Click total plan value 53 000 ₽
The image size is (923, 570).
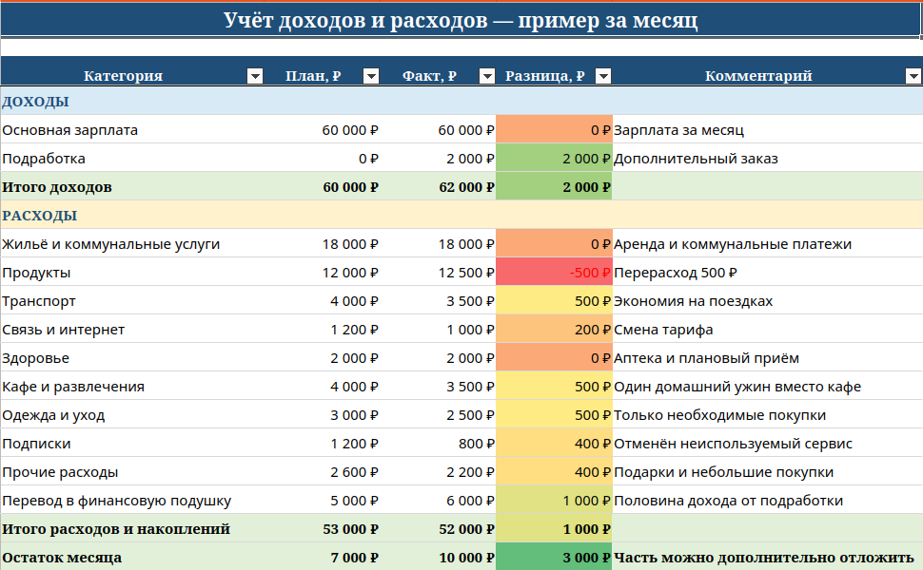click(322, 529)
